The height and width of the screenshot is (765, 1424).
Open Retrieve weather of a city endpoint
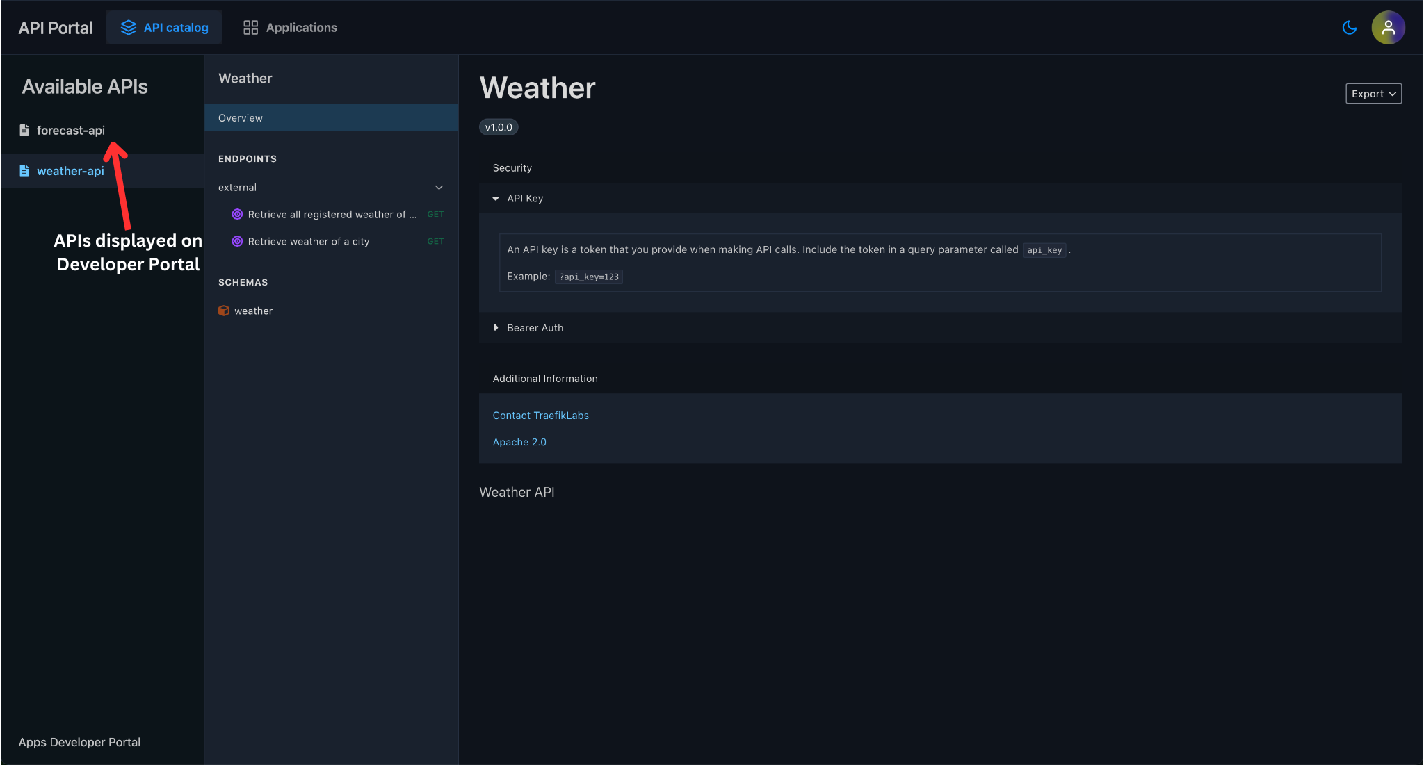point(309,241)
